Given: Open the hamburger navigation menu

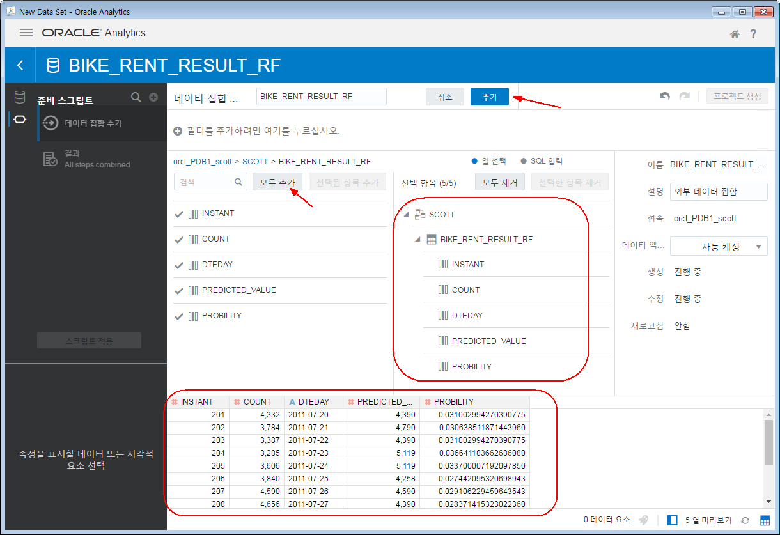Looking at the screenshot, I should [26, 33].
